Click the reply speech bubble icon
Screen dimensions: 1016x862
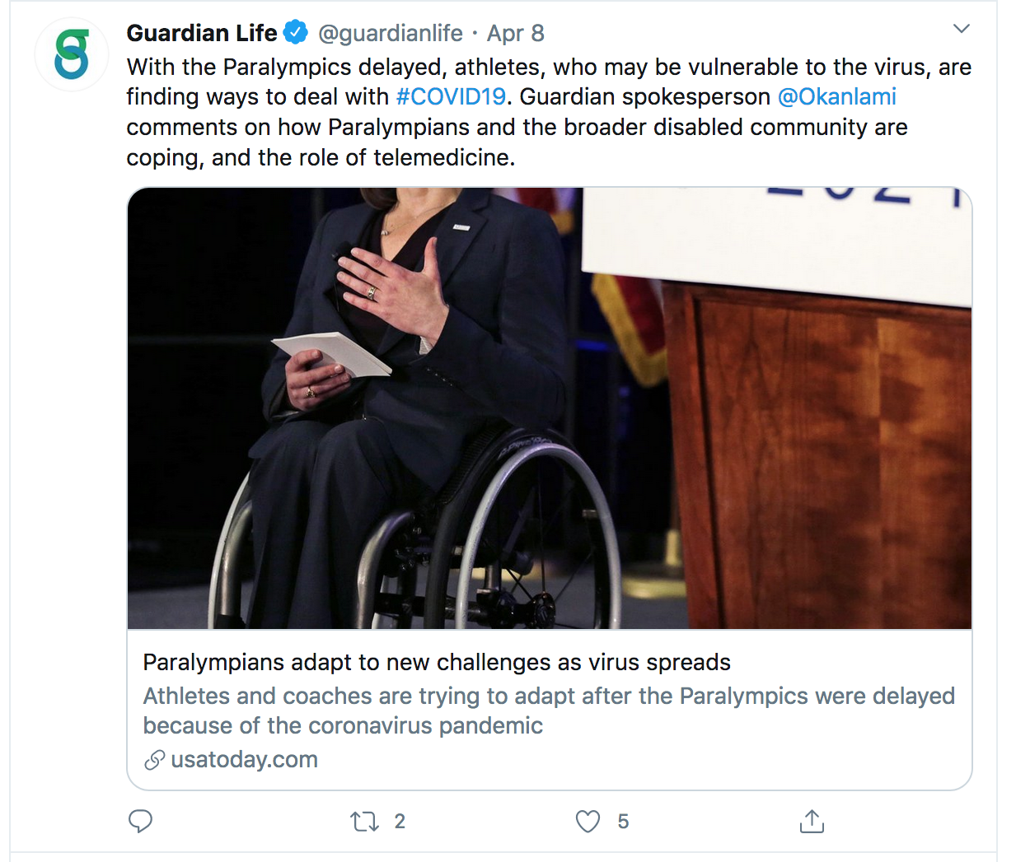(141, 821)
